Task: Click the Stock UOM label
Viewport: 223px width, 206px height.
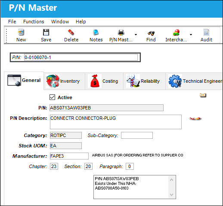Action: 33,146
